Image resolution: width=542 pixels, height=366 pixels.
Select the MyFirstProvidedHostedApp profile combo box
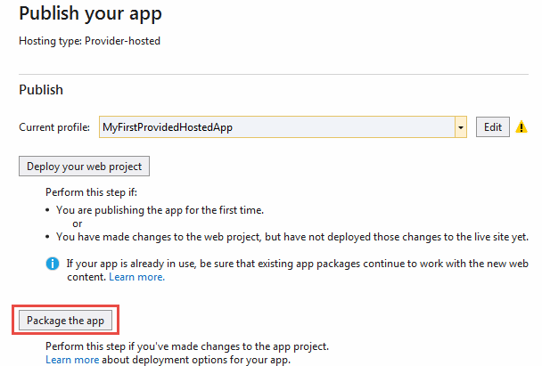tap(276, 127)
